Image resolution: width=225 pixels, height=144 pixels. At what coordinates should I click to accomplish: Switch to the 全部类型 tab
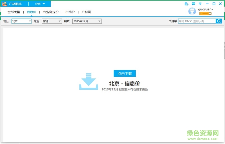coord(14,12)
